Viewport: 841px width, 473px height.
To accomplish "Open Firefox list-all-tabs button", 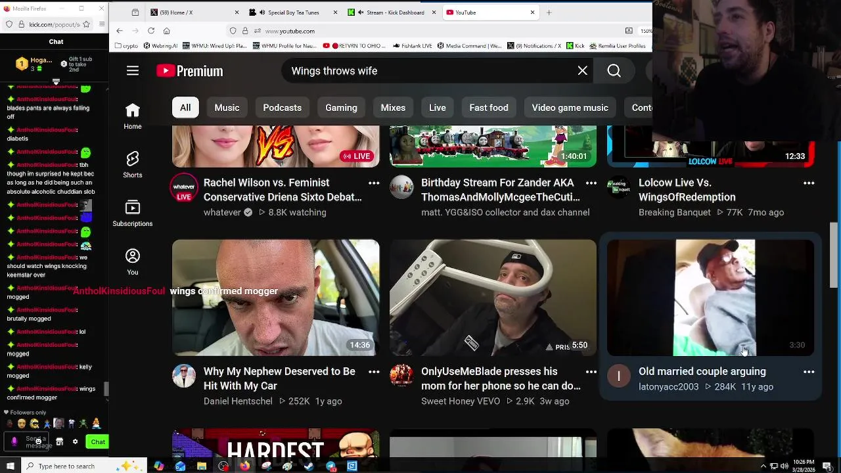I will (x=135, y=12).
